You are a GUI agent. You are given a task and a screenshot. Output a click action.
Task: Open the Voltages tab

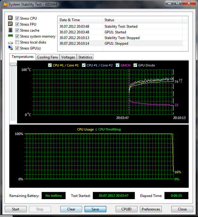pos(68,57)
